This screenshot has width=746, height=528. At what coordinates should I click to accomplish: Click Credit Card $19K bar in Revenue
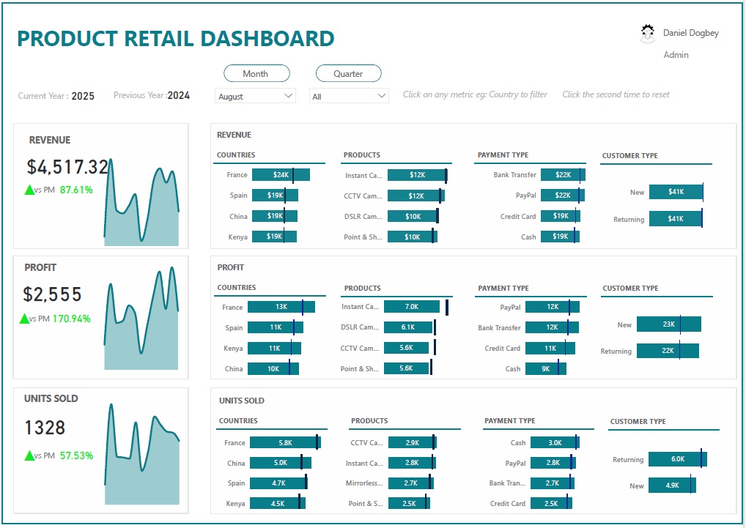click(561, 216)
